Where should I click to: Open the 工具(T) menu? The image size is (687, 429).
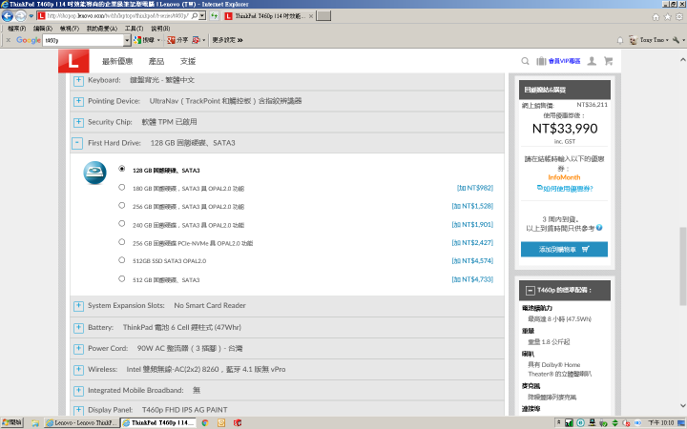pyautogui.click(x=135, y=29)
